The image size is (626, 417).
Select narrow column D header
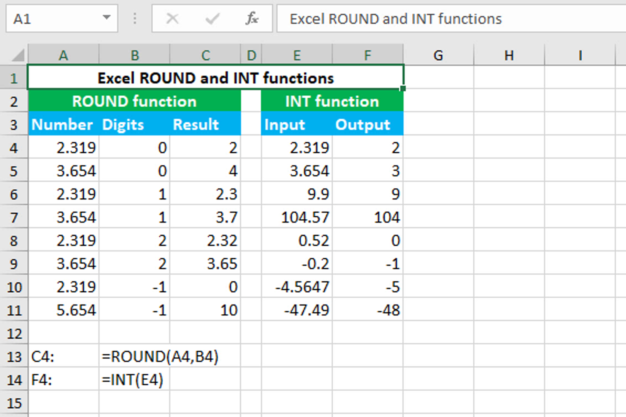click(x=251, y=55)
